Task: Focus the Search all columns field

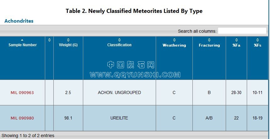Action: (x=242, y=31)
